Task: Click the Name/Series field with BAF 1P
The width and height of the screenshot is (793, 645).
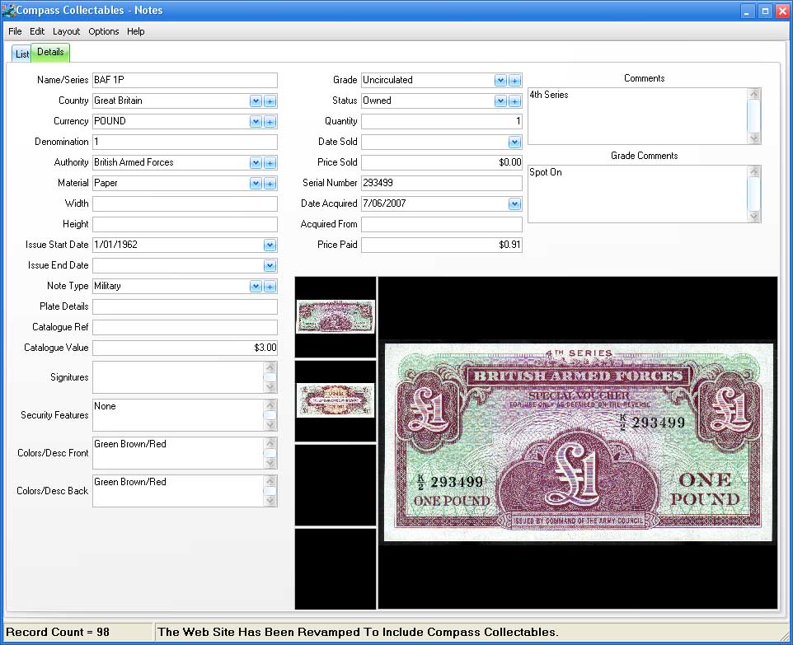Action: tap(185, 81)
